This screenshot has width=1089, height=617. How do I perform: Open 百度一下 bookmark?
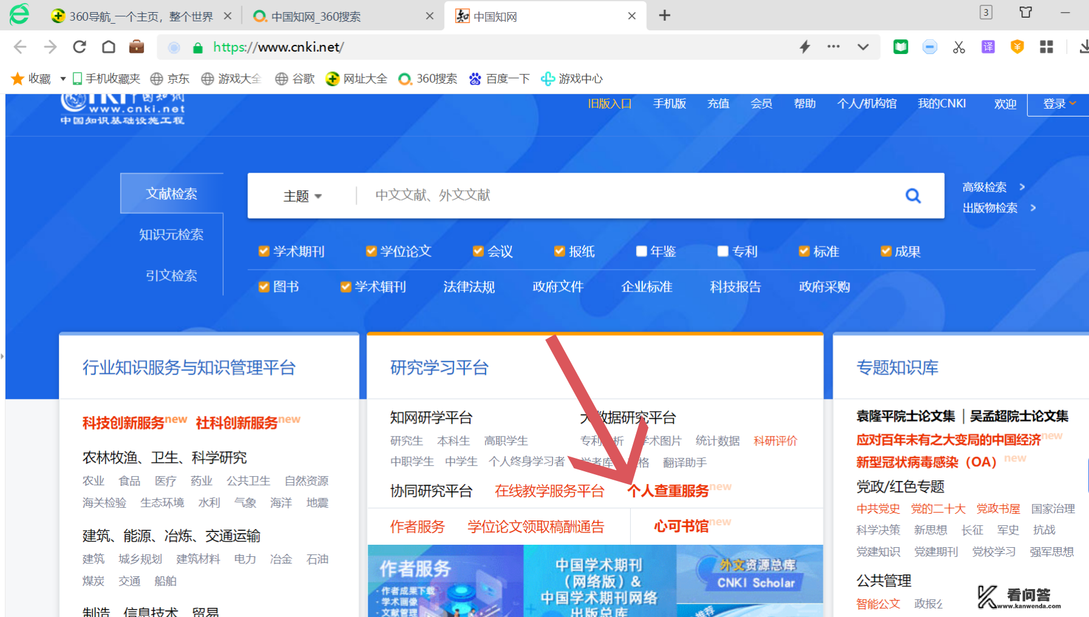coord(500,78)
